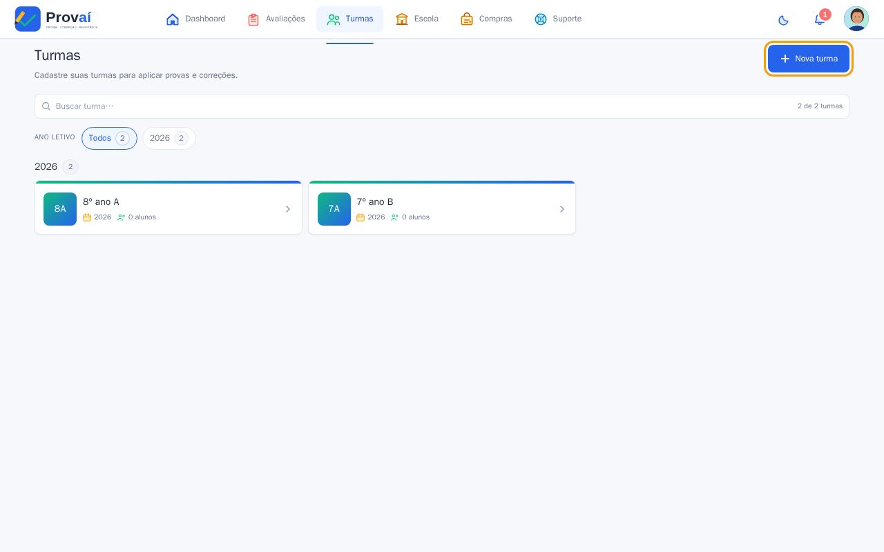
Task: Click the '2 de 2 turmas' counter
Action: pos(820,106)
